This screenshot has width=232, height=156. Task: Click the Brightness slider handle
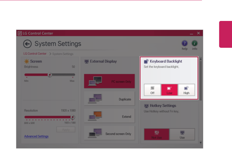tap(50, 75)
